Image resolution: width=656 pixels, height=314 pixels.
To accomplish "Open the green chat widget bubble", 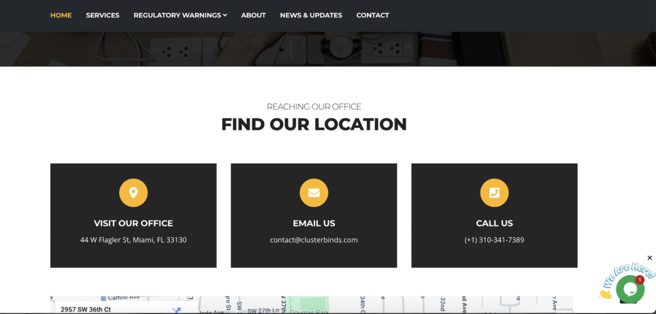I will pyautogui.click(x=629, y=289).
